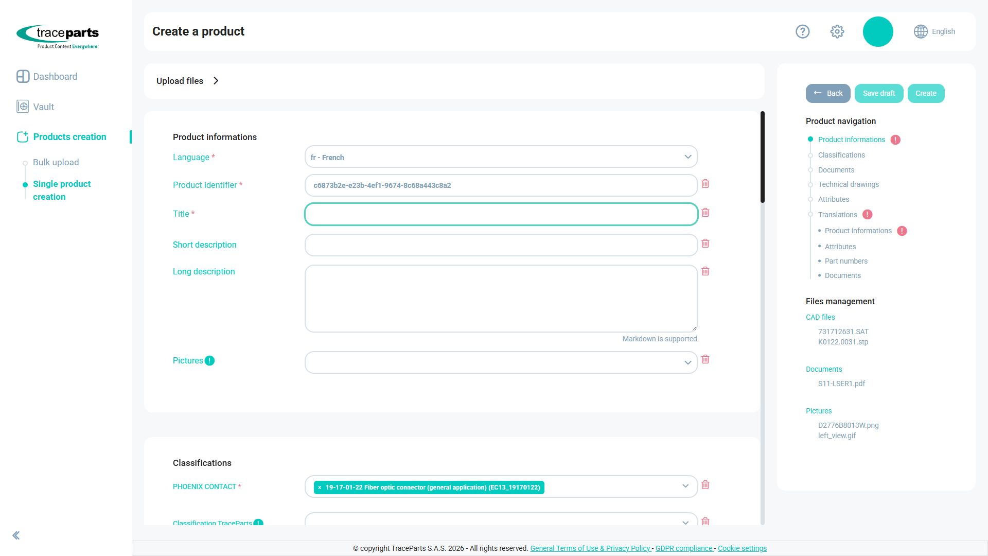Open the help question mark icon

(802, 31)
